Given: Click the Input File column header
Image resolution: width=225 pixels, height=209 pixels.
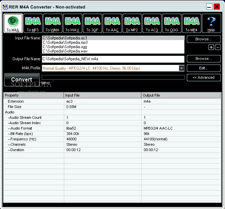Looking at the screenshot, I should (x=103, y=95).
